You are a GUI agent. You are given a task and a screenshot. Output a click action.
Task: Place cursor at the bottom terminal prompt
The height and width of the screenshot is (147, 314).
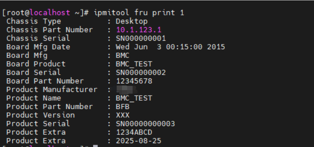pos(95,146)
